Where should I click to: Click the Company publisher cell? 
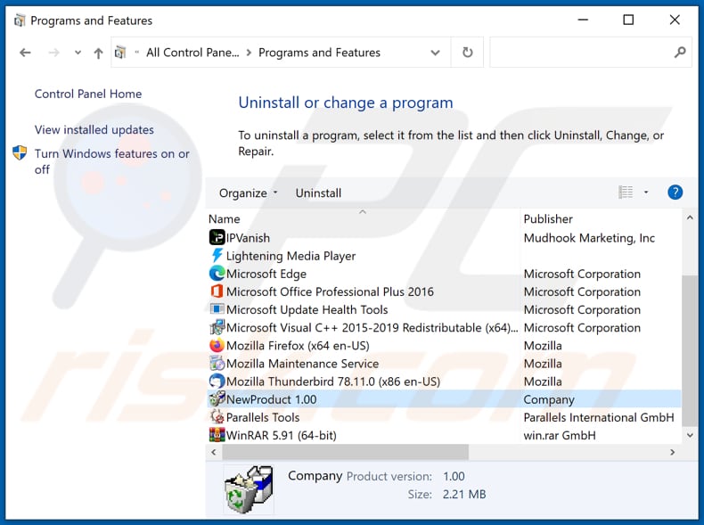pos(549,399)
